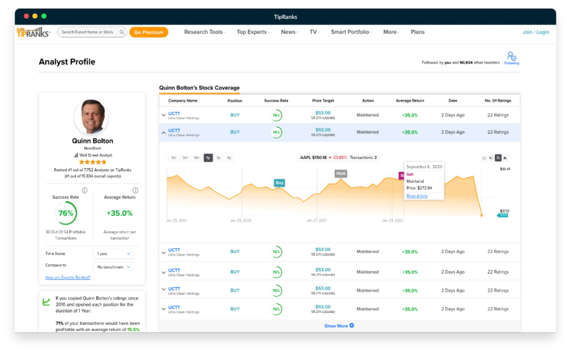The width and height of the screenshot is (571, 354).
Task: Click the Show More button
Action: click(x=339, y=326)
